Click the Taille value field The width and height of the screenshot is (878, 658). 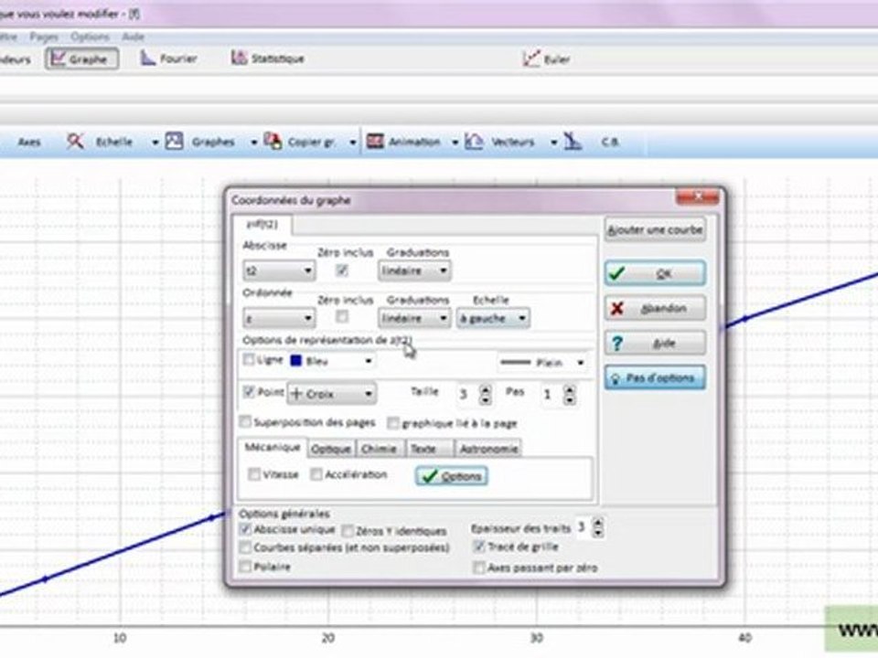pyautogui.click(x=467, y=395)
